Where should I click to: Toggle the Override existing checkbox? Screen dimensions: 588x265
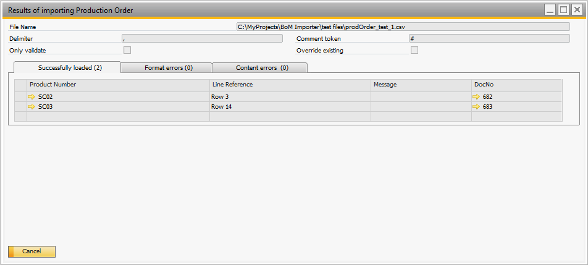[x=414, y=50]
